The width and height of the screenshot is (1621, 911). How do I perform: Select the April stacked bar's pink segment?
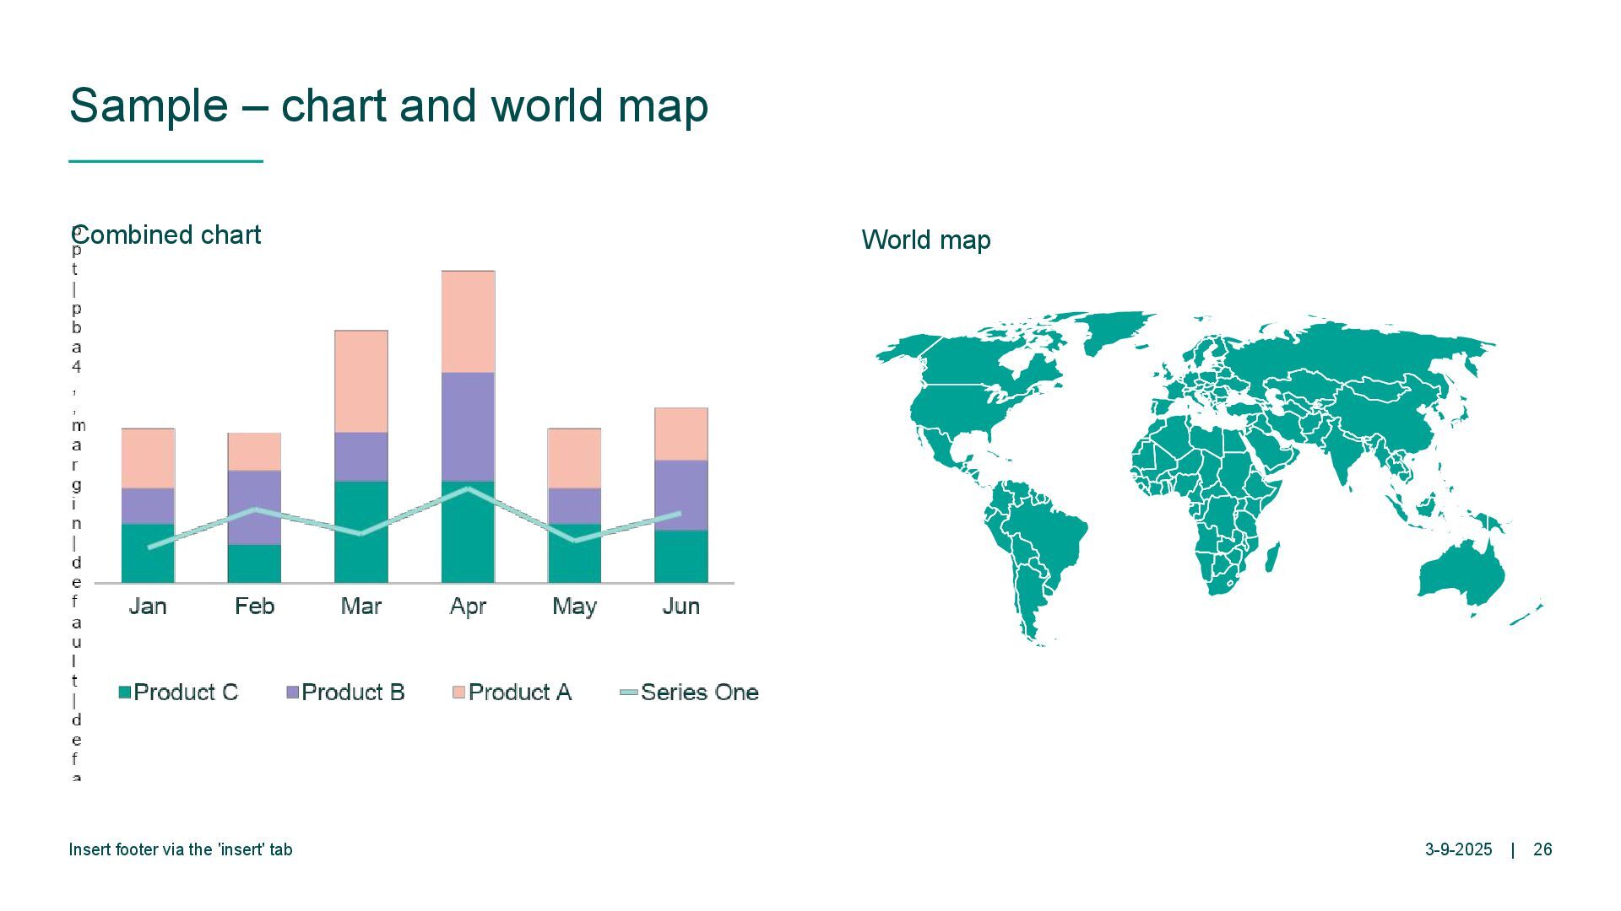(x=468, y=321)
